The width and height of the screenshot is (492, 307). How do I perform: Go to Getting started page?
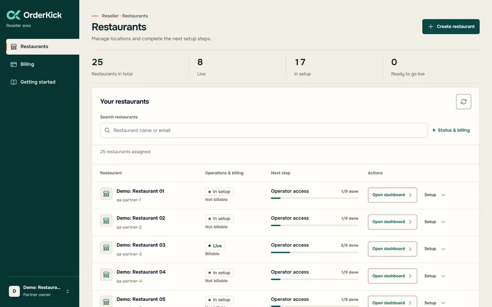point(43,82)
